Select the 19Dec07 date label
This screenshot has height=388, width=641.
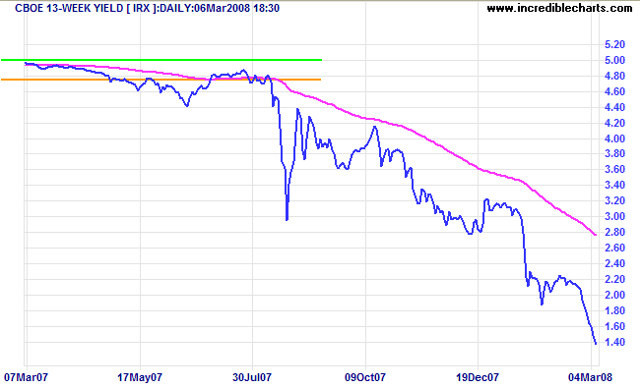click(478, 377)
